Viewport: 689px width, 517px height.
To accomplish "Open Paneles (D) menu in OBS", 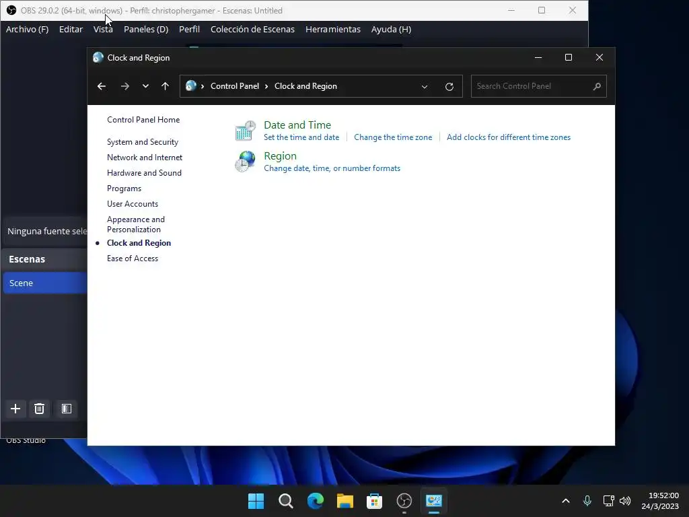I will tap(146, 29).
